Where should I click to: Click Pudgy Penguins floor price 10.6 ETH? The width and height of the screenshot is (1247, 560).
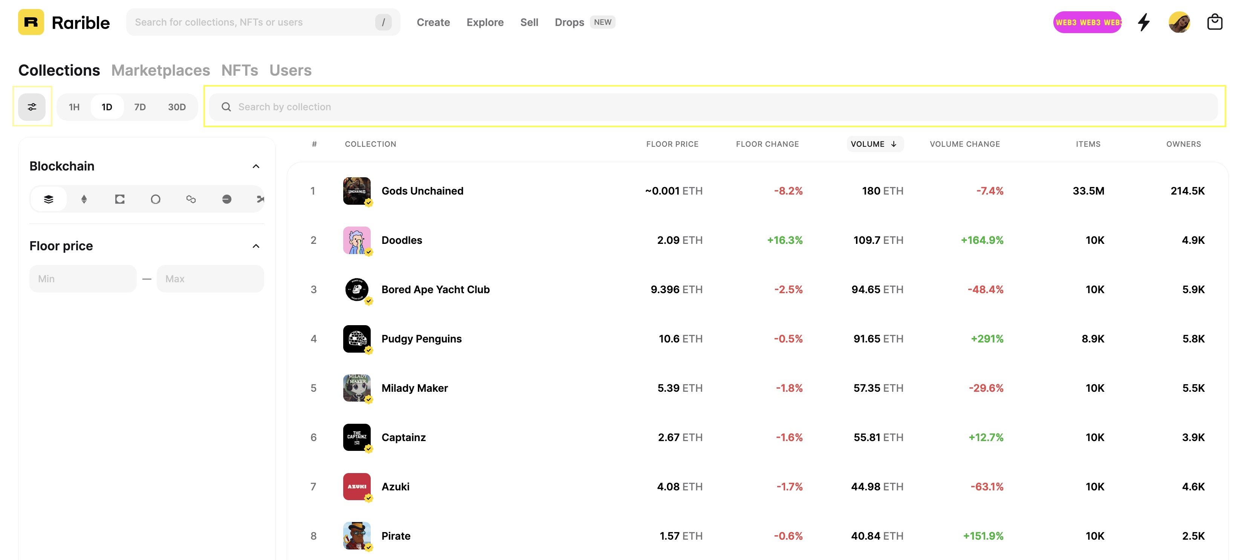tap(681, 339)
